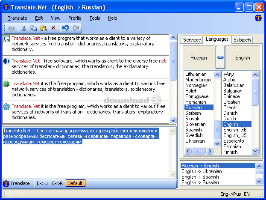Click the Translate.Net title bar icon

coord(6,7)
